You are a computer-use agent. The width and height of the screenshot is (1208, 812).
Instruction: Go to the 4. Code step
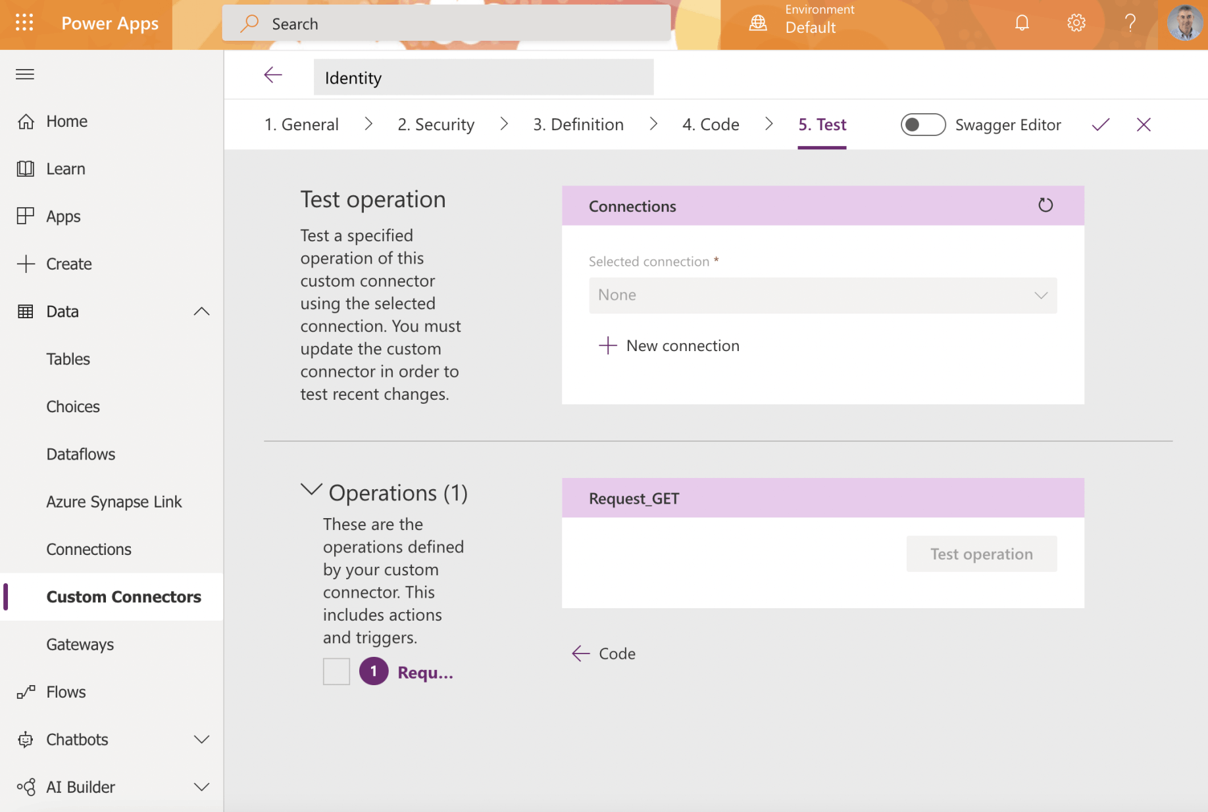711,124
